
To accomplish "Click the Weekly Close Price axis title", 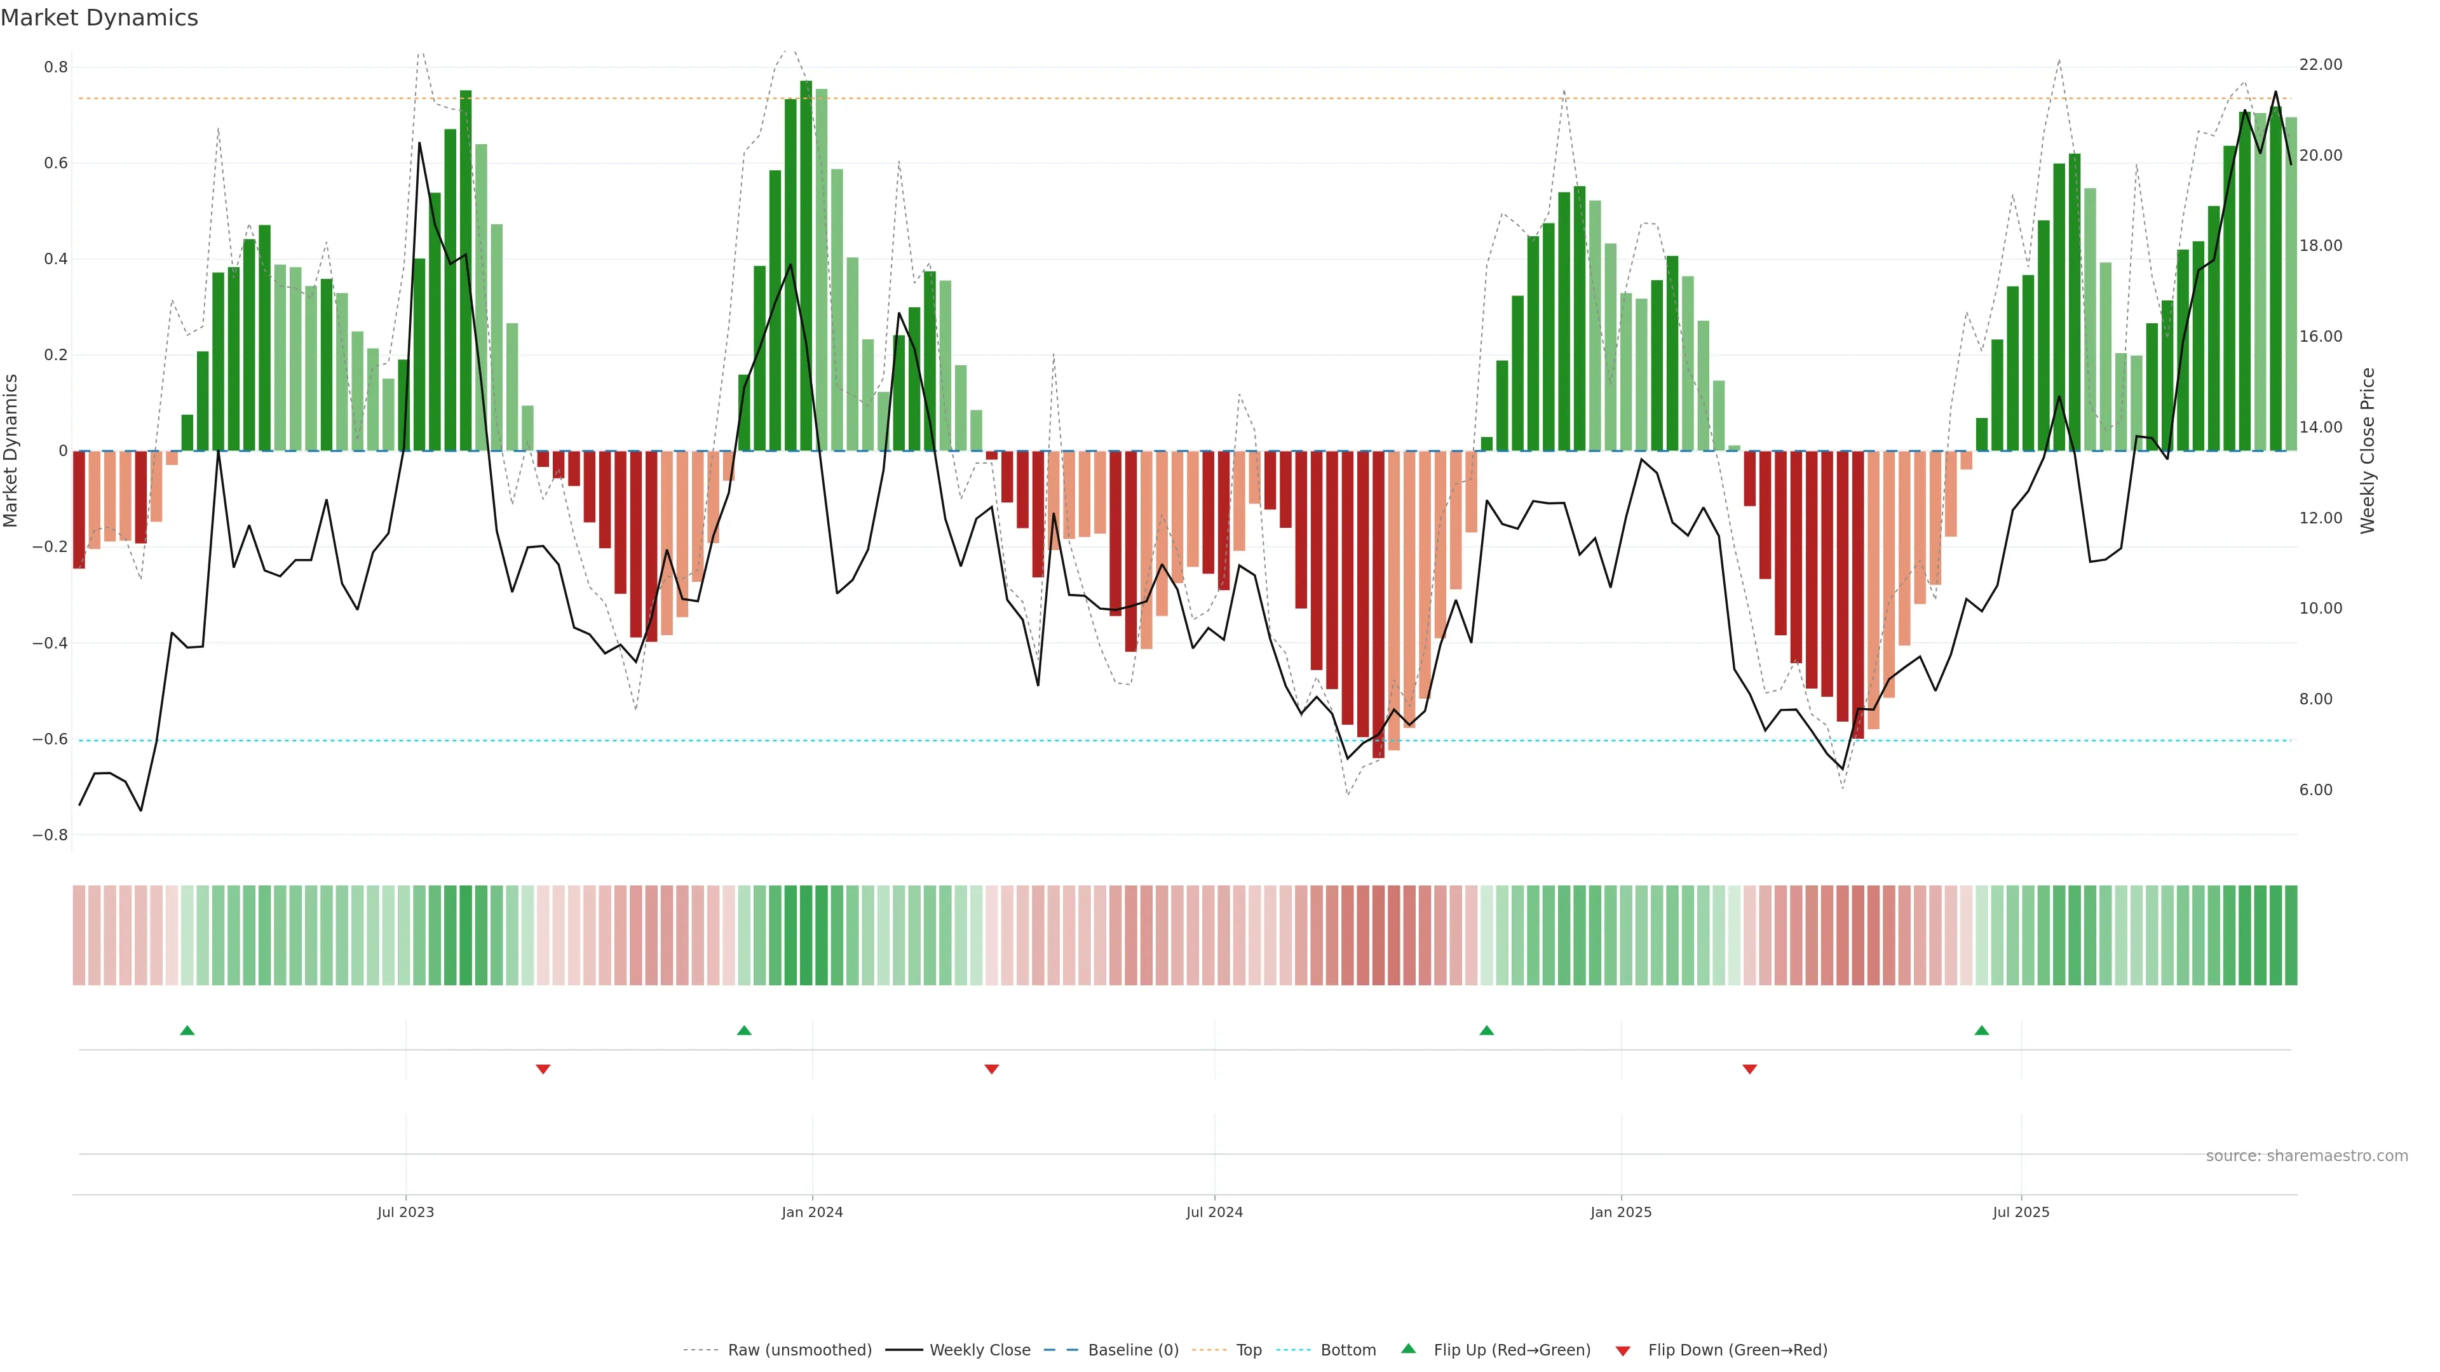I will (2367, 451).
